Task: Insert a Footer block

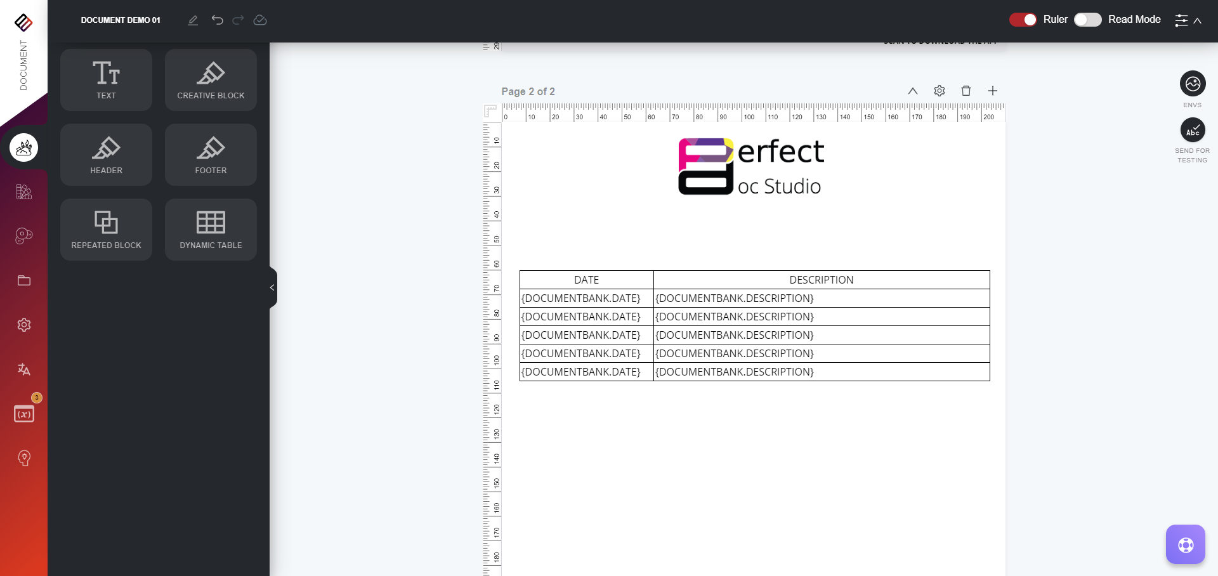Action: [x=211, y=155]
